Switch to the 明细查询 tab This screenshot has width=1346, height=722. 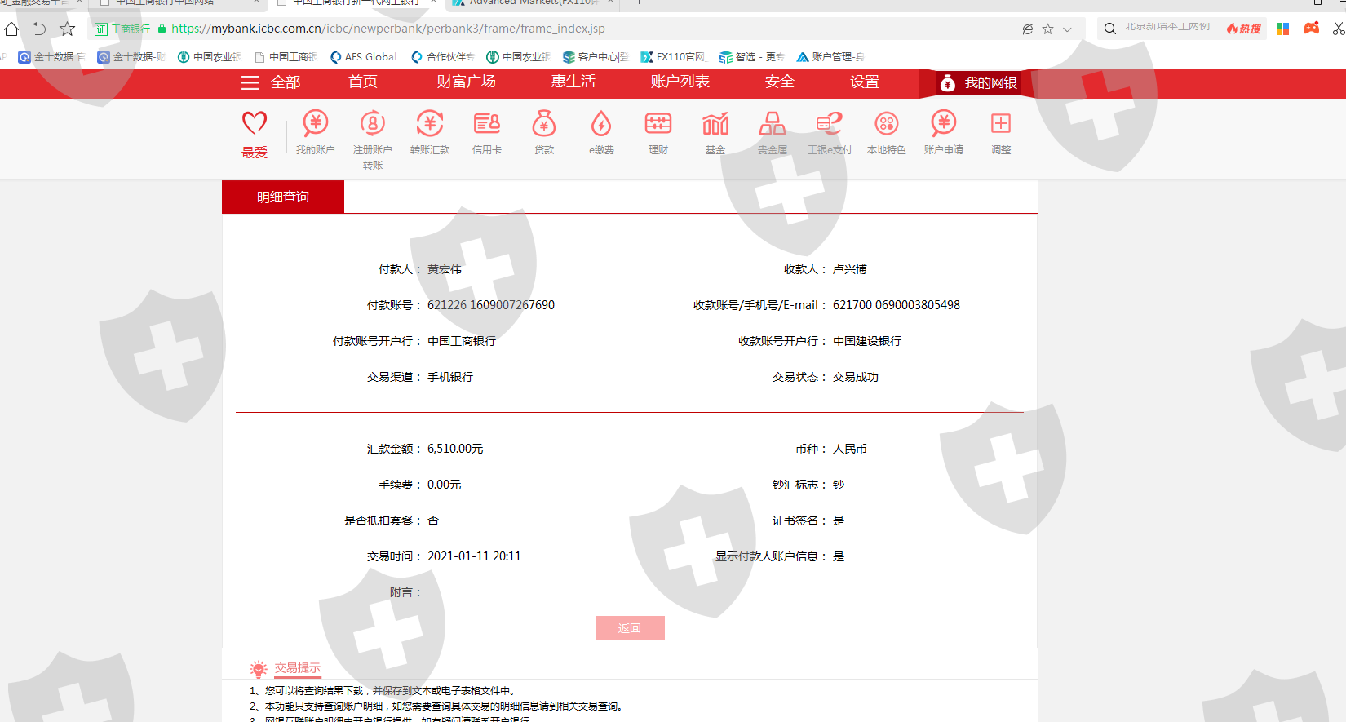click(283, 197)
